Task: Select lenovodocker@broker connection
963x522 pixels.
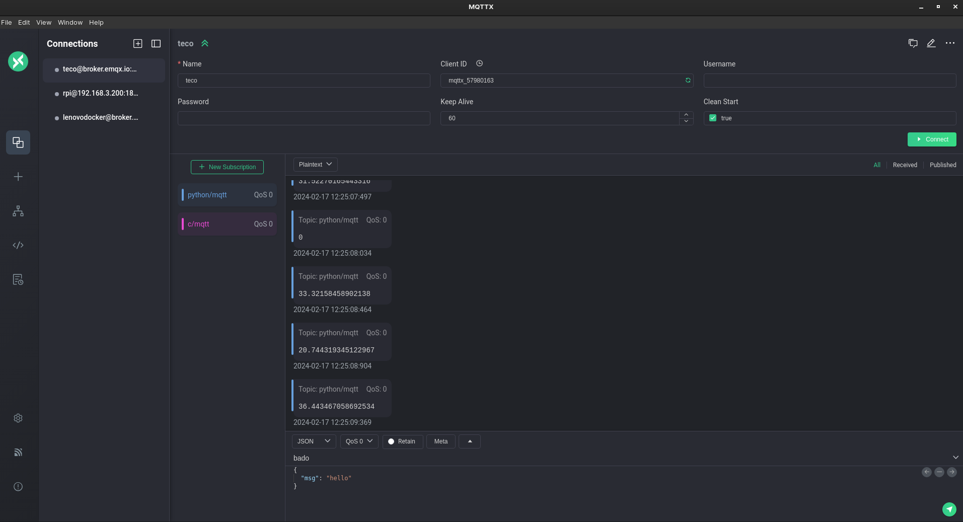Action: tap(104, 118)
